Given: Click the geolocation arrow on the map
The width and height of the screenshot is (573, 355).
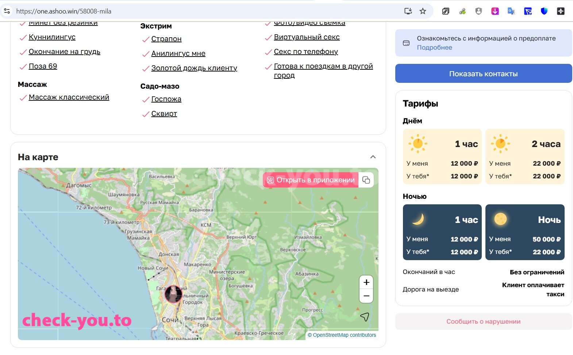Looking at the screenshot, I should [x=365, y=317].
